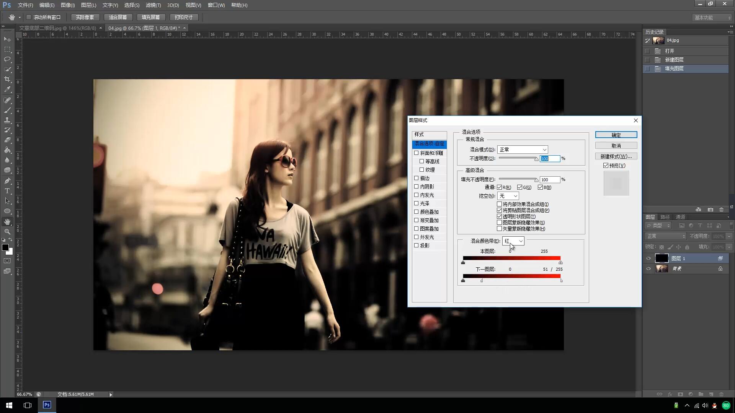Toggle Preview (预览) checkbox

click(x=606, y=166)
